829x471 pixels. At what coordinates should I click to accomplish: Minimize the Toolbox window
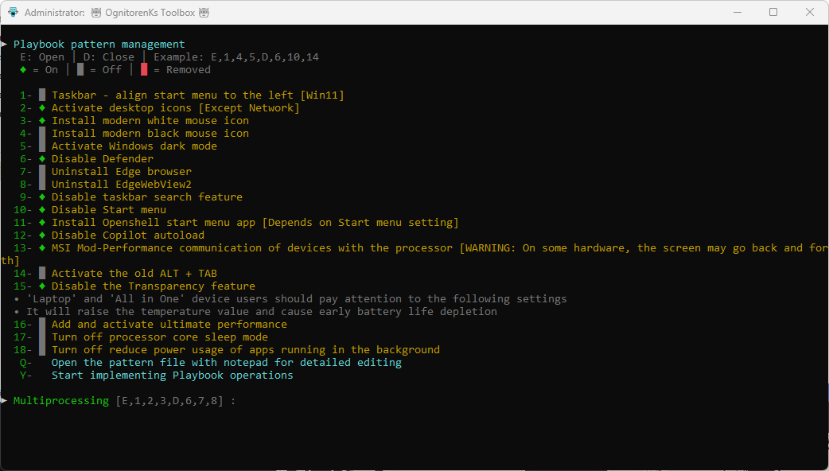pos(737,12)
